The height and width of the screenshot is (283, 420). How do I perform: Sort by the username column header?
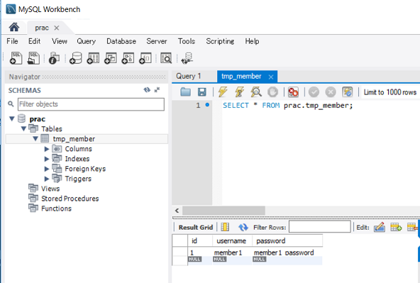(x=231, y=240)
